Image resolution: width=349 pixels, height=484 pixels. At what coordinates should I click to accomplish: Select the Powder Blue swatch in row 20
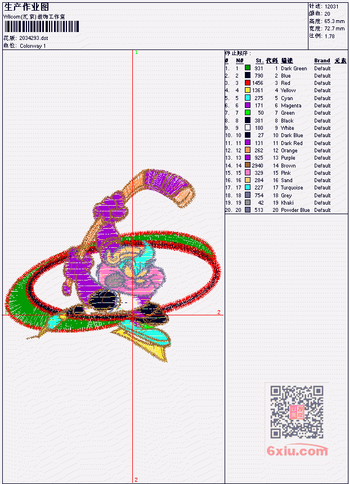point(248,210)
